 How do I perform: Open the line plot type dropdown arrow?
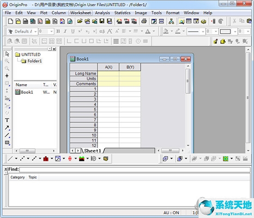[x=16, y=158]
